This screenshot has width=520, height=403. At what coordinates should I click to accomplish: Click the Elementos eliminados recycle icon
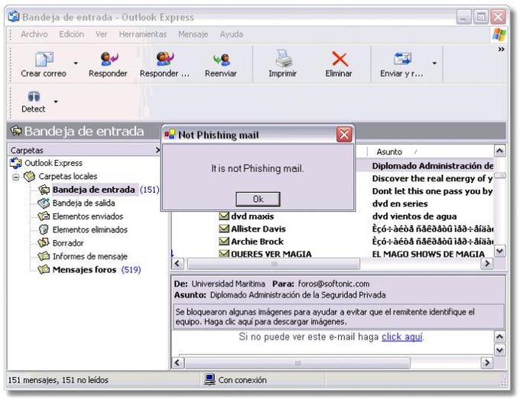tap(44, 229)
